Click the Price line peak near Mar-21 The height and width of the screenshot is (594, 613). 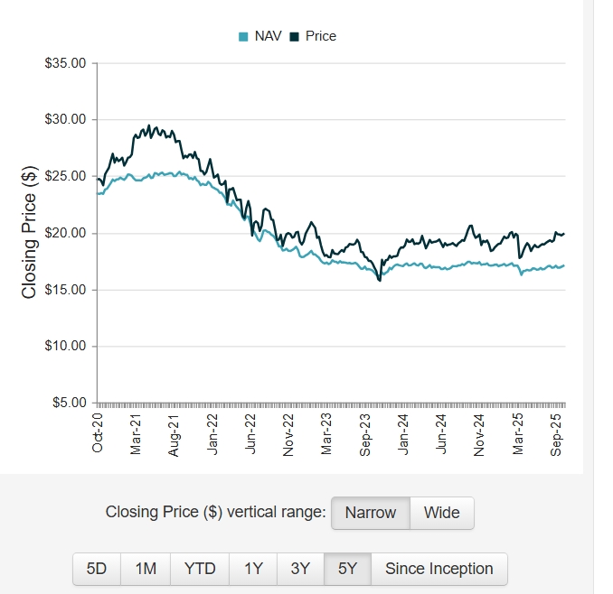coord(148,125)
